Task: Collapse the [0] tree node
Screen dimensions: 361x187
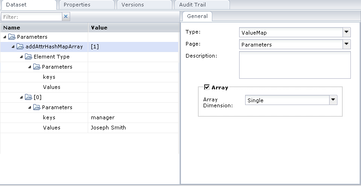Action: (x=22, y=97)
